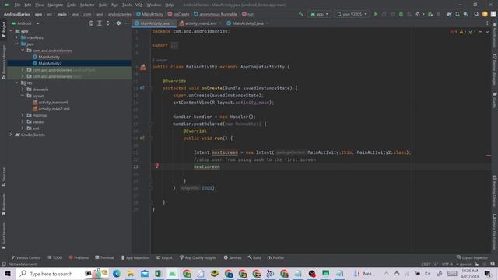Select activity_main2.xml in the project tree
The height and width of the screenshot is (280, 498).
tap(54, 109)
